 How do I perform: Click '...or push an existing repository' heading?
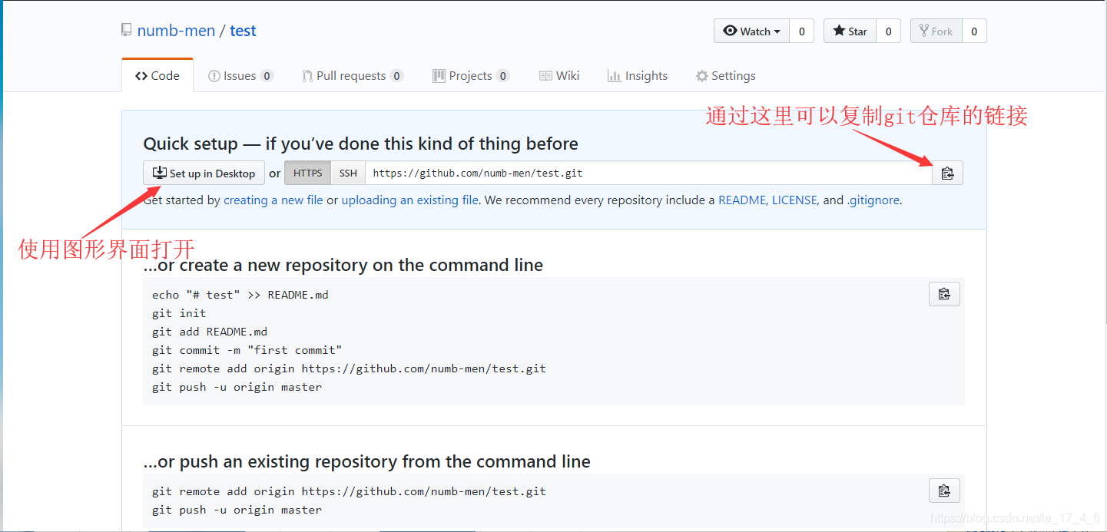click(367, 461)
